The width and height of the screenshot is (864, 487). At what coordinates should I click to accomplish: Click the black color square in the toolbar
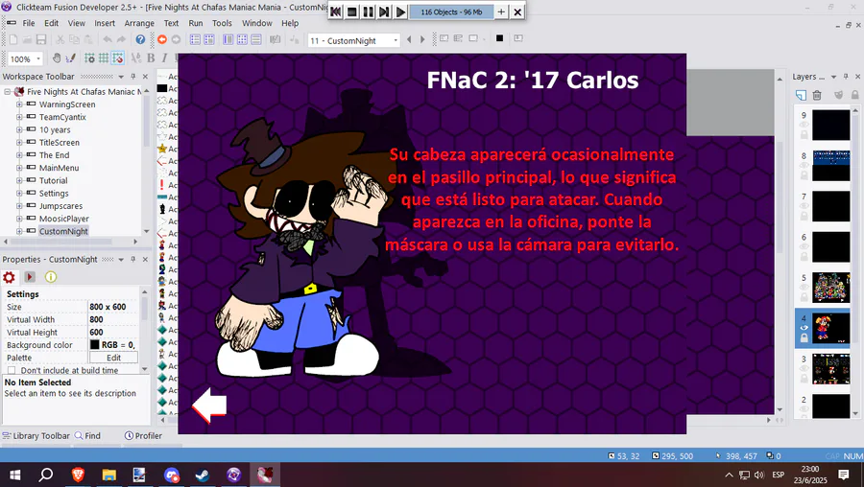500,38
